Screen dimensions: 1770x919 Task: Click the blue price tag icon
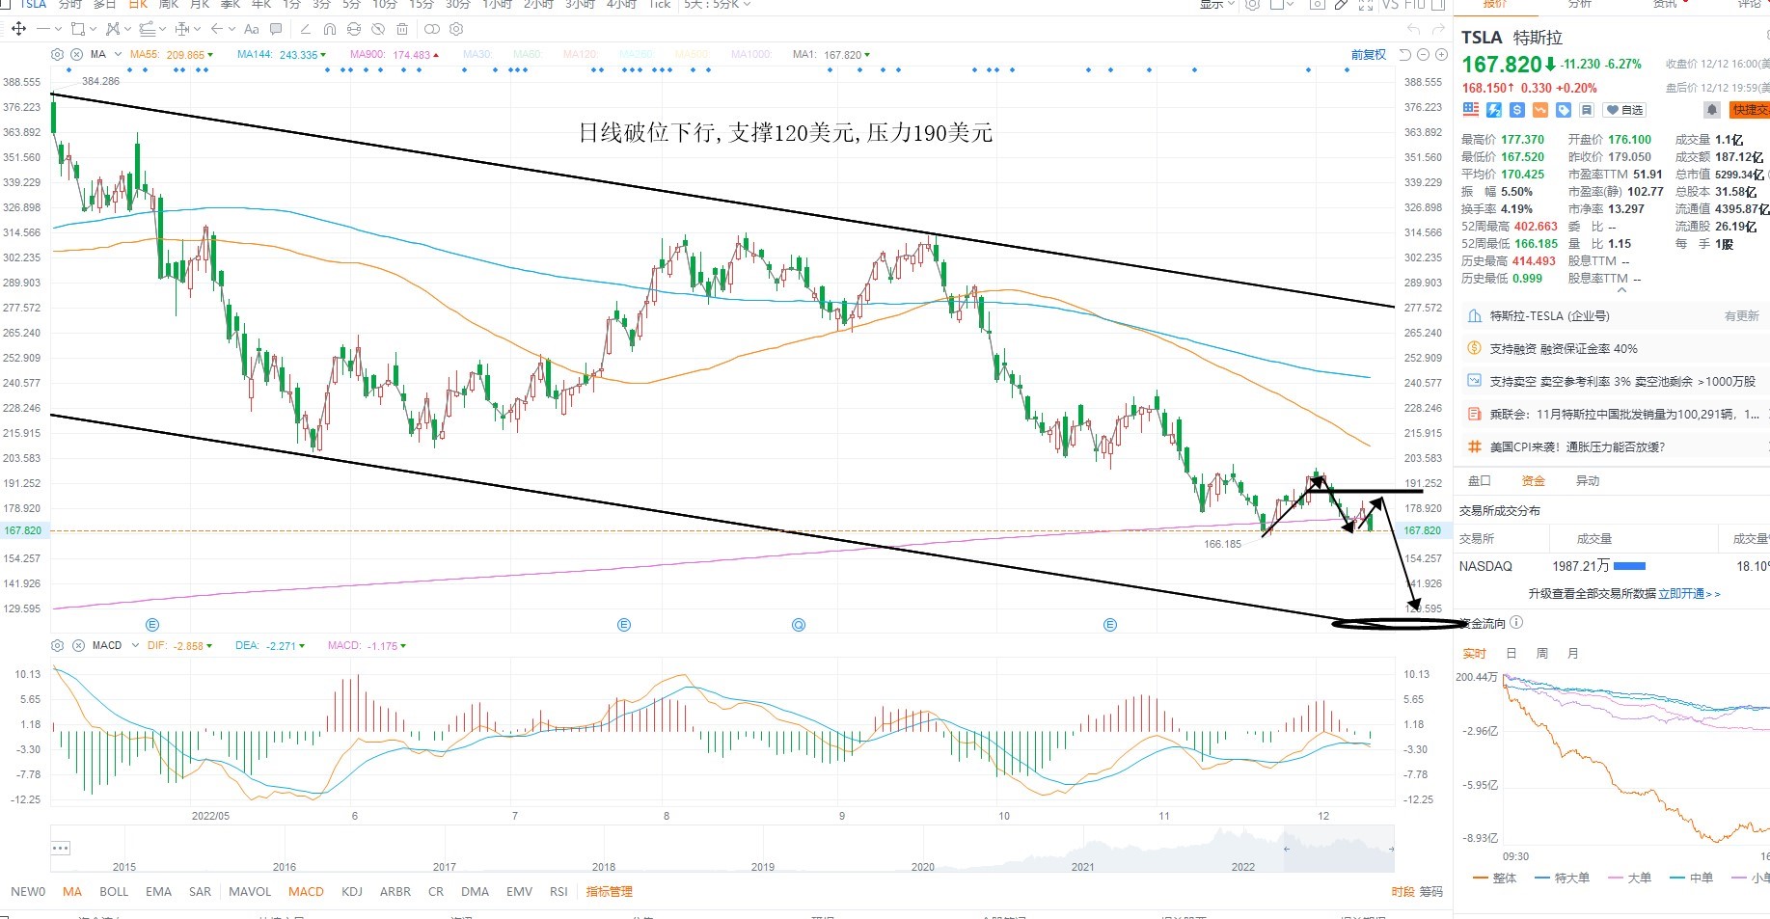[1564, 110]
